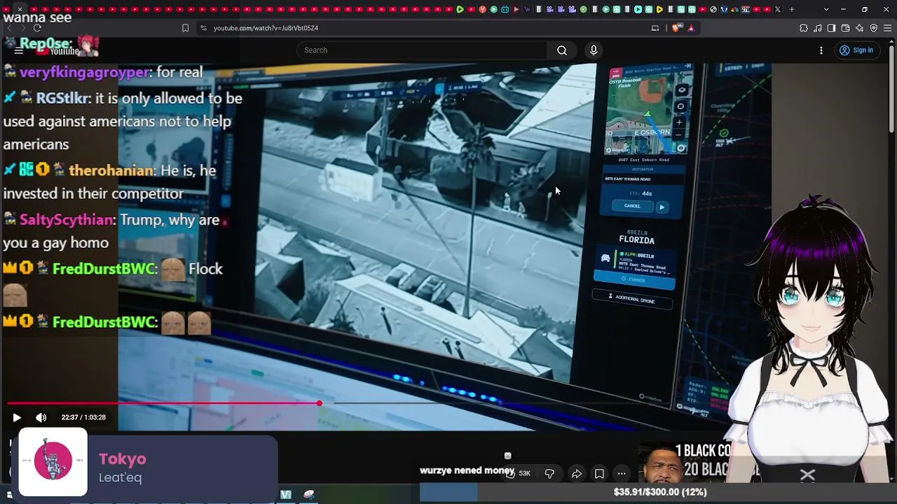Toggle the browser sidebar panel
Viewport: 897px width, 504px height.
[831, 28]
